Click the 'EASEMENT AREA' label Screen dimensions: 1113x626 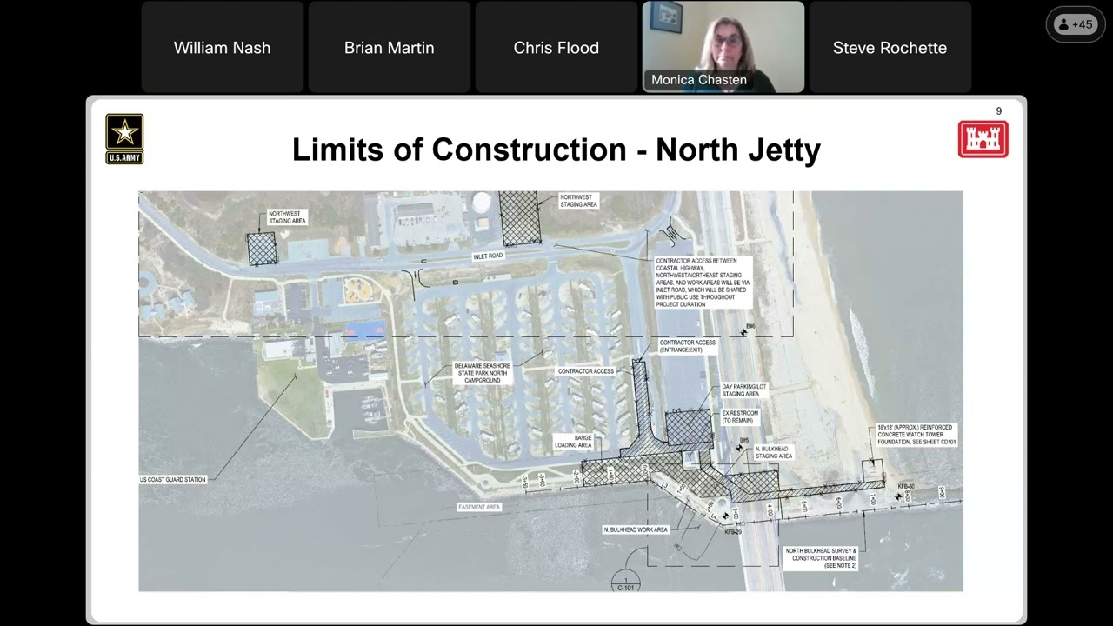479,507
